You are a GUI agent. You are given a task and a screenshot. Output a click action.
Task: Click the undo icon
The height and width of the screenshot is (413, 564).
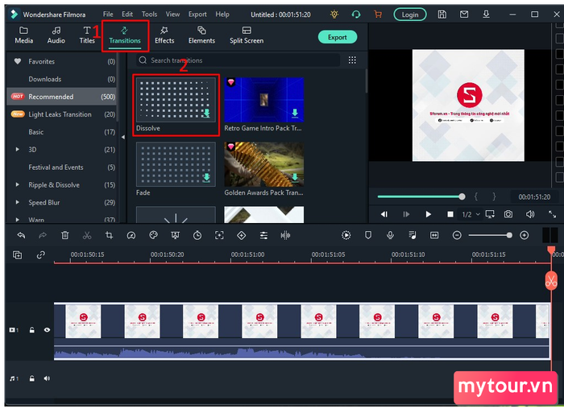click(21, 235)
